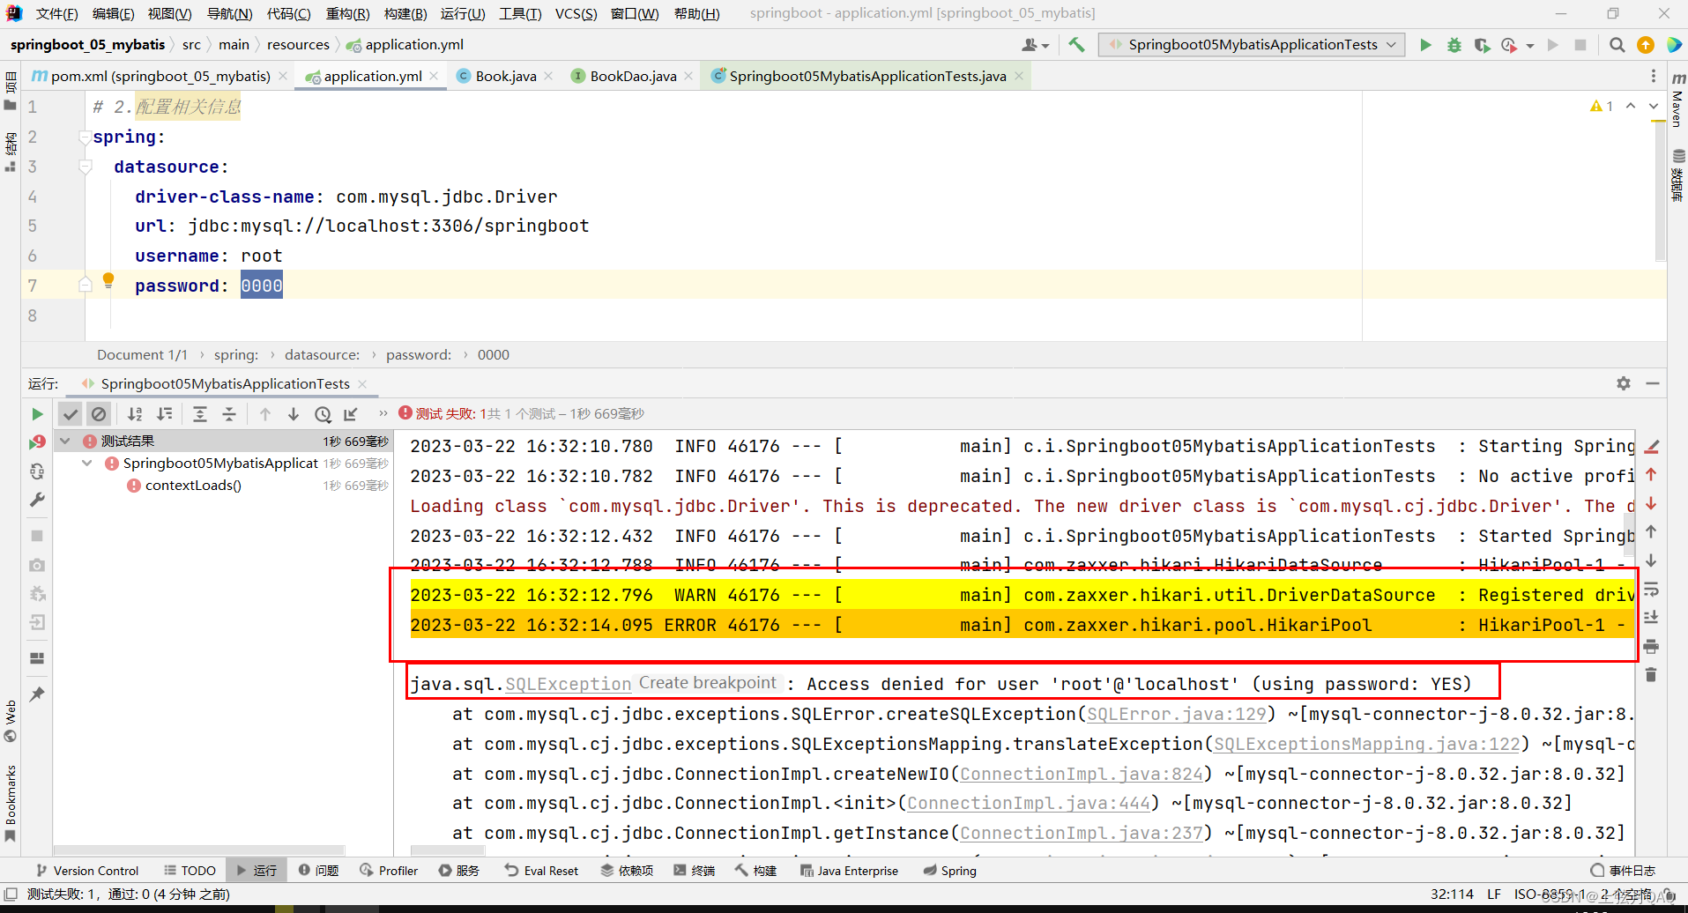Start debugging with the bug icon
1688x913 pixels.
click(x=1454, y=44)
